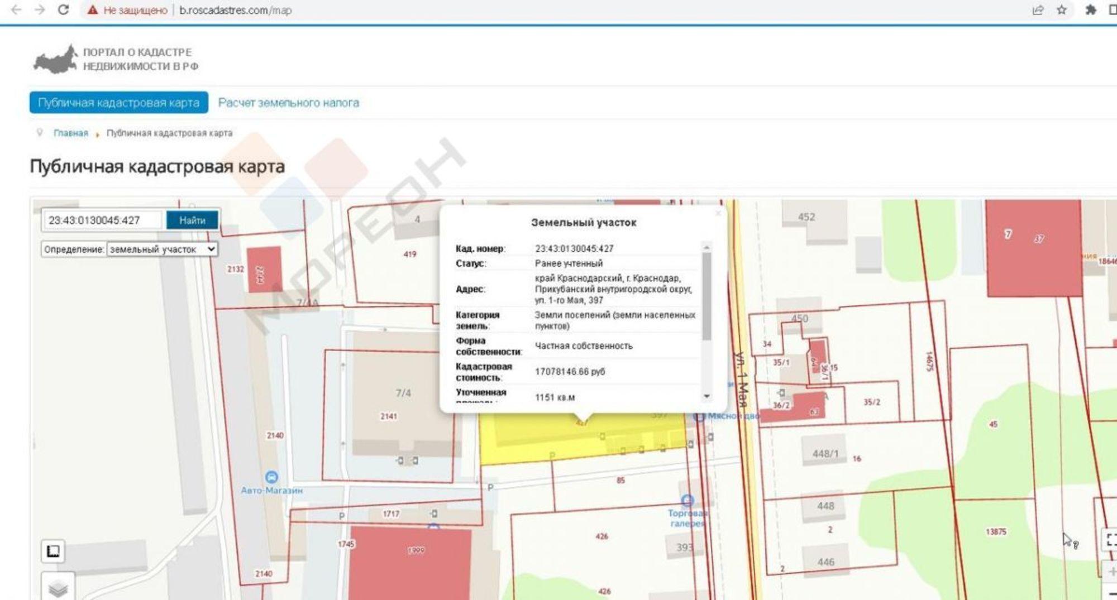Image resolution: width=1117 pixels, height=600 pixels.
Task: Bookmark this page with star icon
Action: pos(1062,10)
